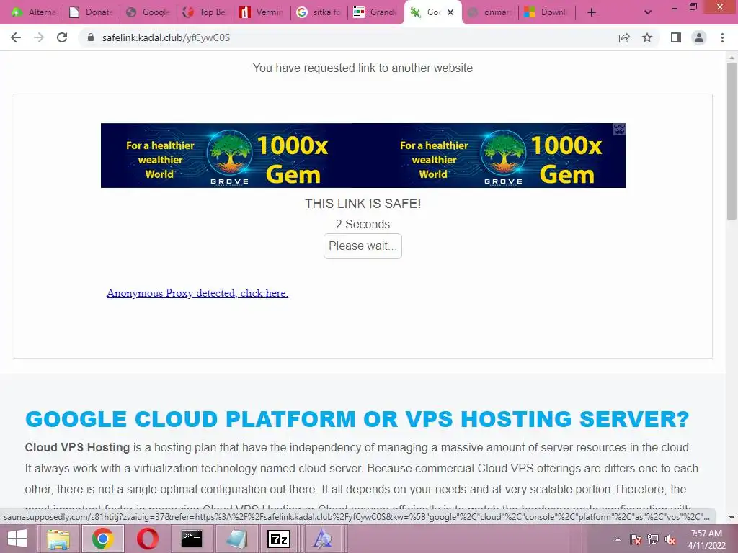Click the muted volume tray icon
This screenshot has width=738, height=553.
coord(670,539)
